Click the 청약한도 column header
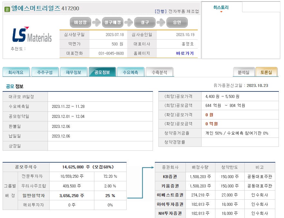Viewport: 284px width, 218px height. [230, 167]
